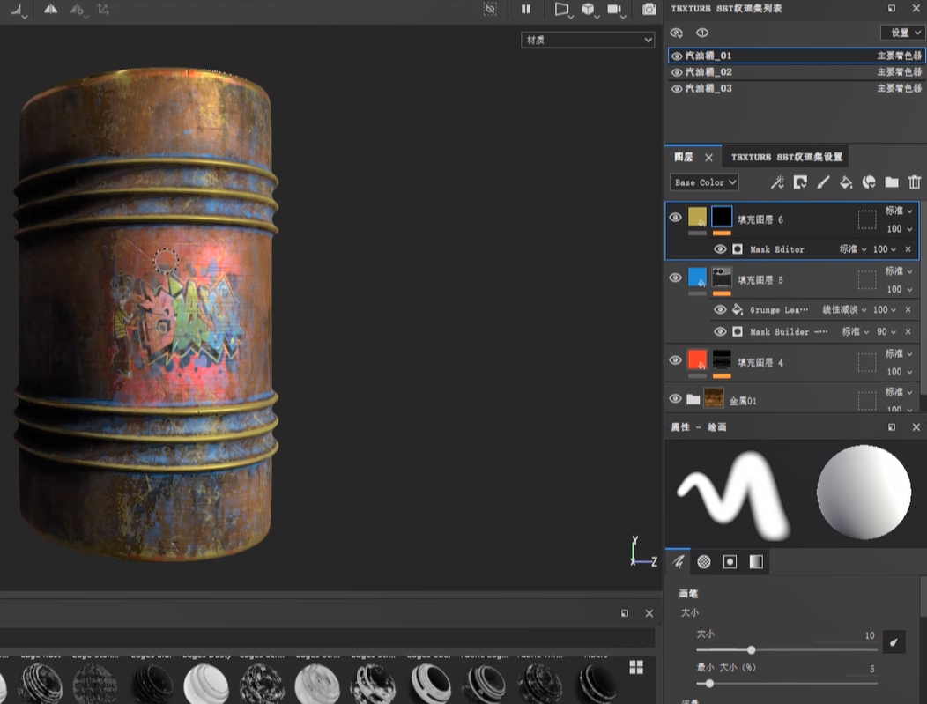
Task: Click the brush 大小 size slider handle
Action: 751,650
